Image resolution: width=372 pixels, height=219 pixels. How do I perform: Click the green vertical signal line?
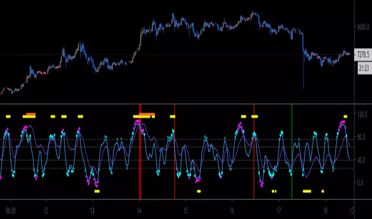pos(292,152)
